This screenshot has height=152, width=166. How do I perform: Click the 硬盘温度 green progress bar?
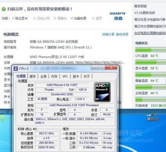(150, 75)
